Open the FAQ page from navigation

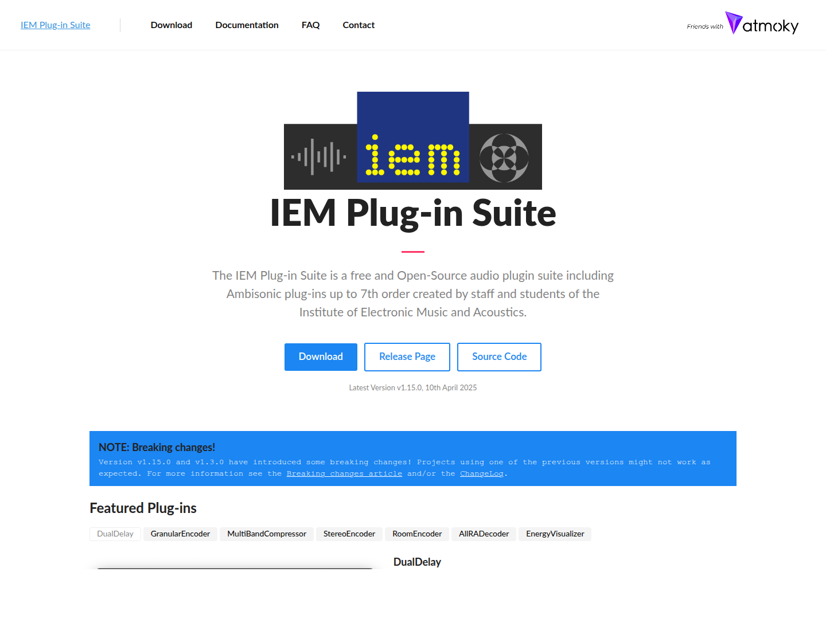(311, 25)
